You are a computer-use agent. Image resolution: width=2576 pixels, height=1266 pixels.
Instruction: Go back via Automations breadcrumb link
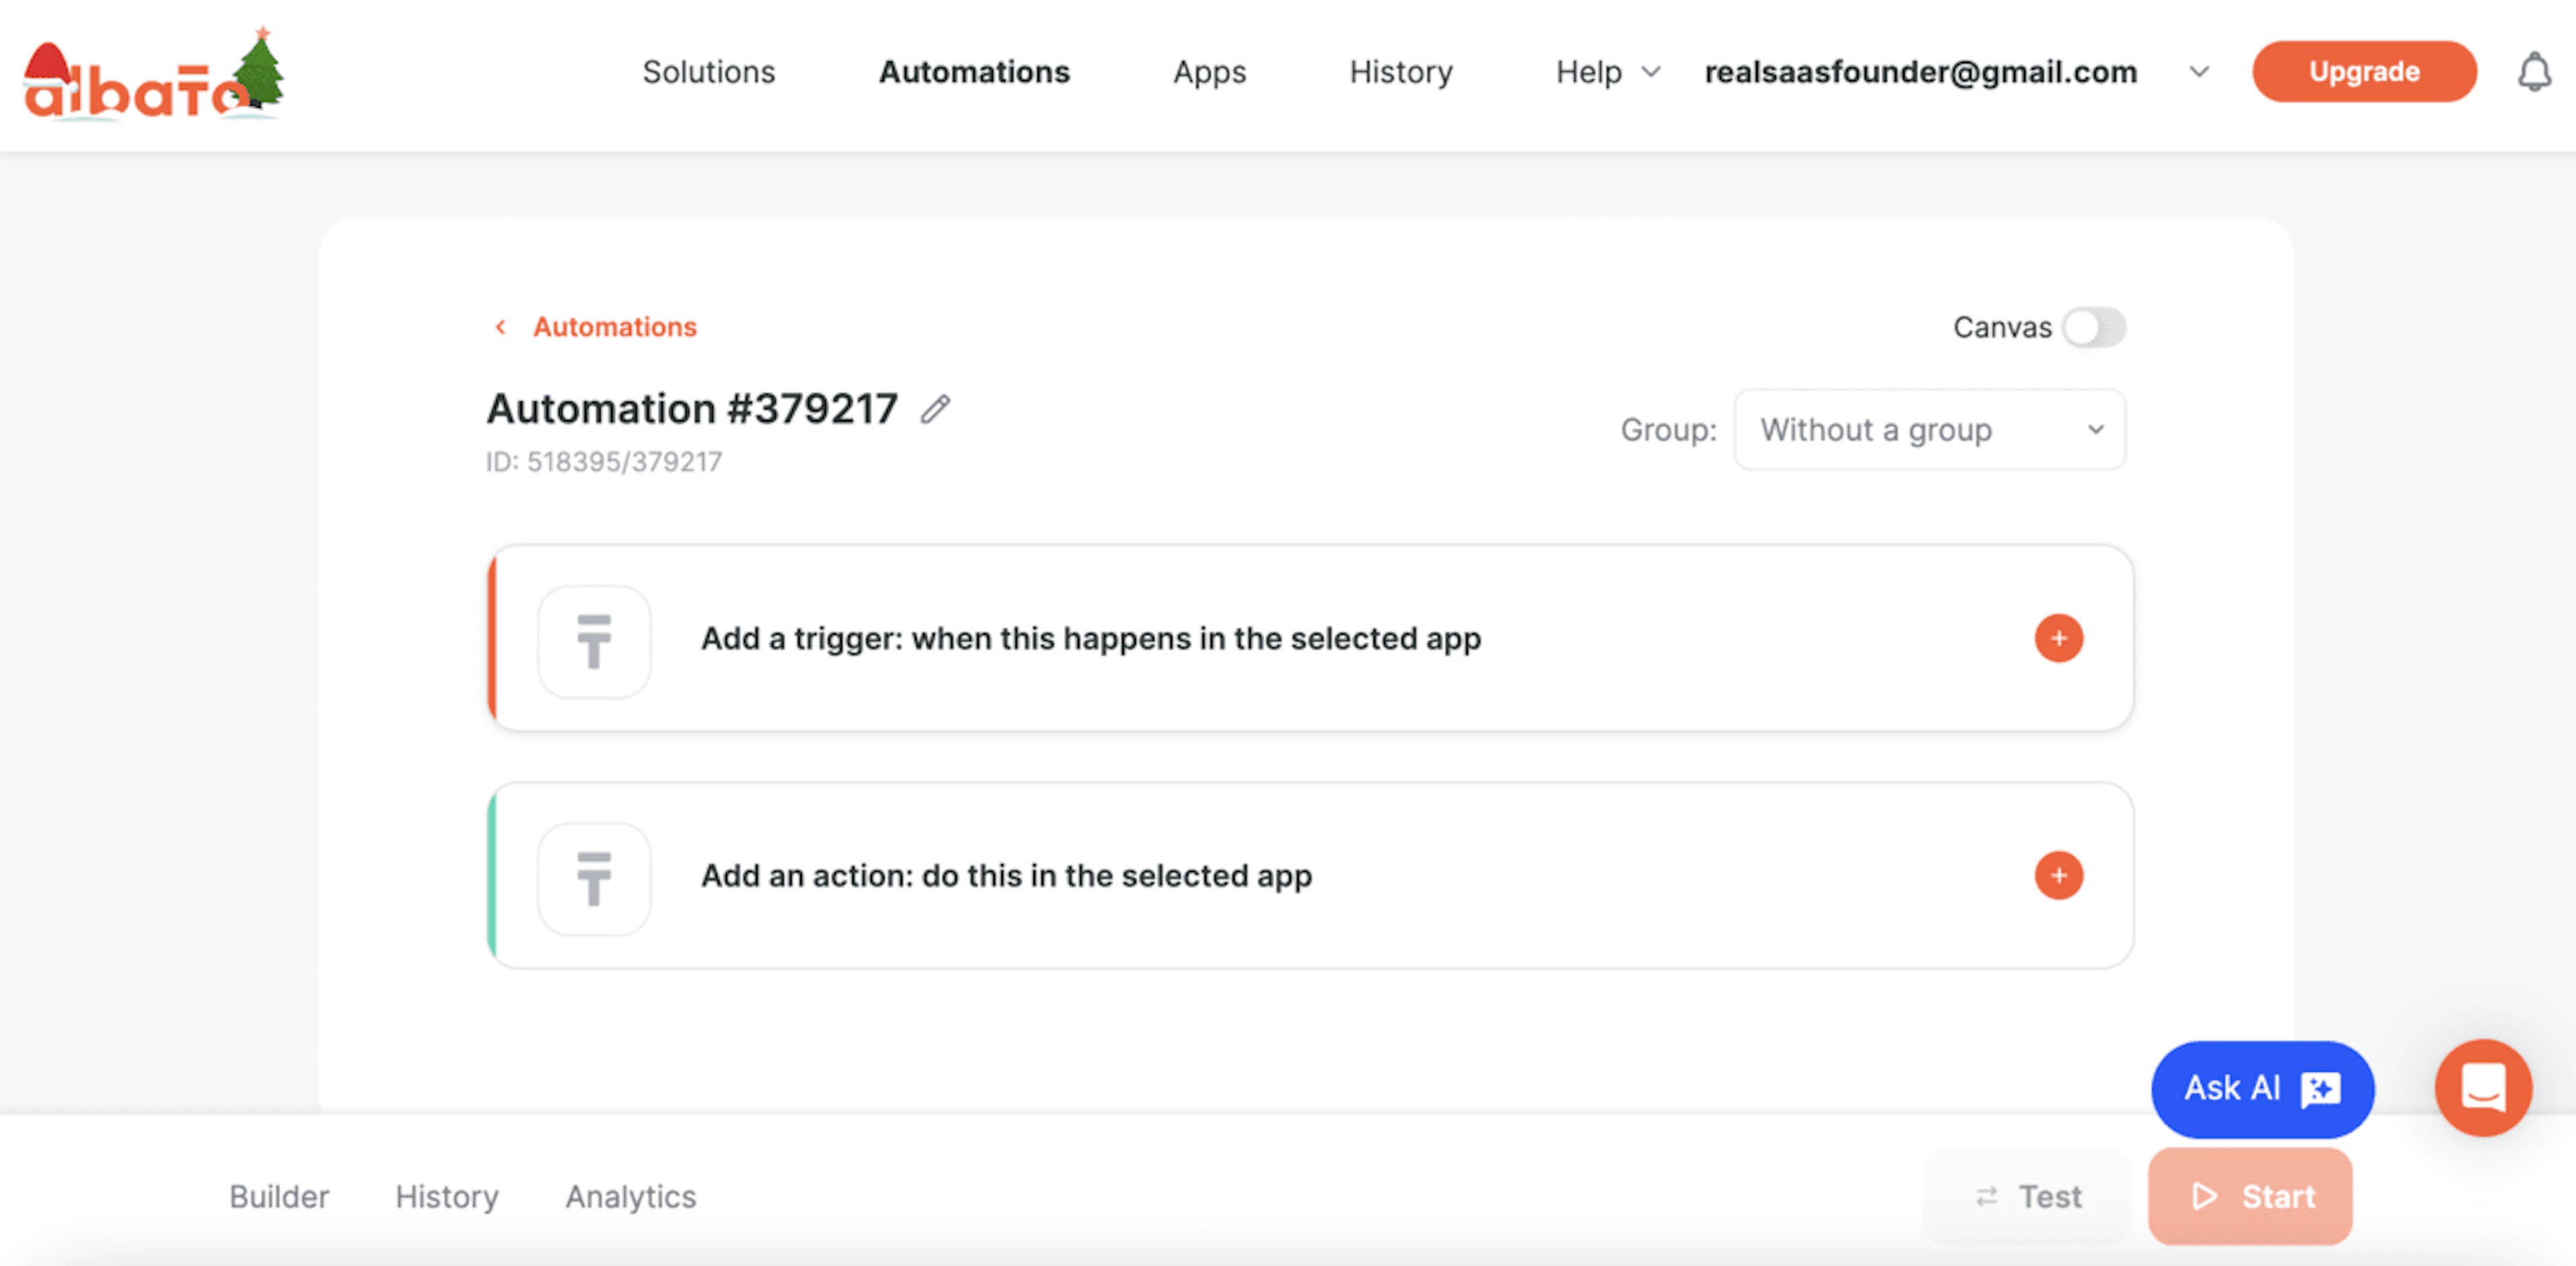click(x=613, y=327)
